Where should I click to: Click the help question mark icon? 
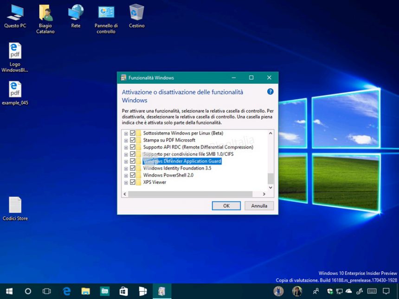[x=270, y=91]
